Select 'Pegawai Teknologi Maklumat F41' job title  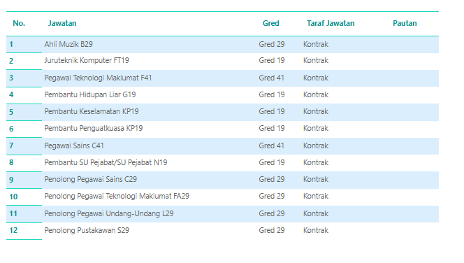coord(98,78)
